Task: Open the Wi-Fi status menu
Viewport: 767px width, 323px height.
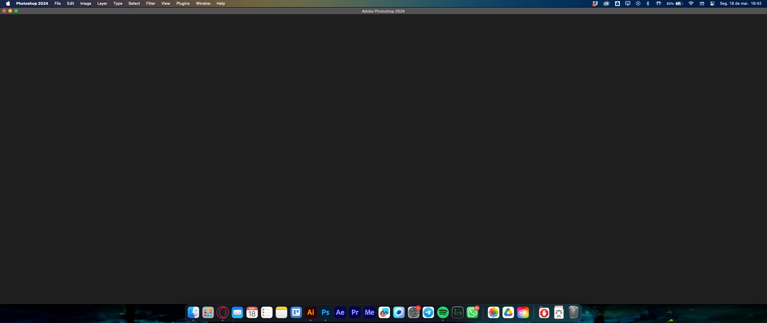Action: pyautogui.click(x=691, y=4)
